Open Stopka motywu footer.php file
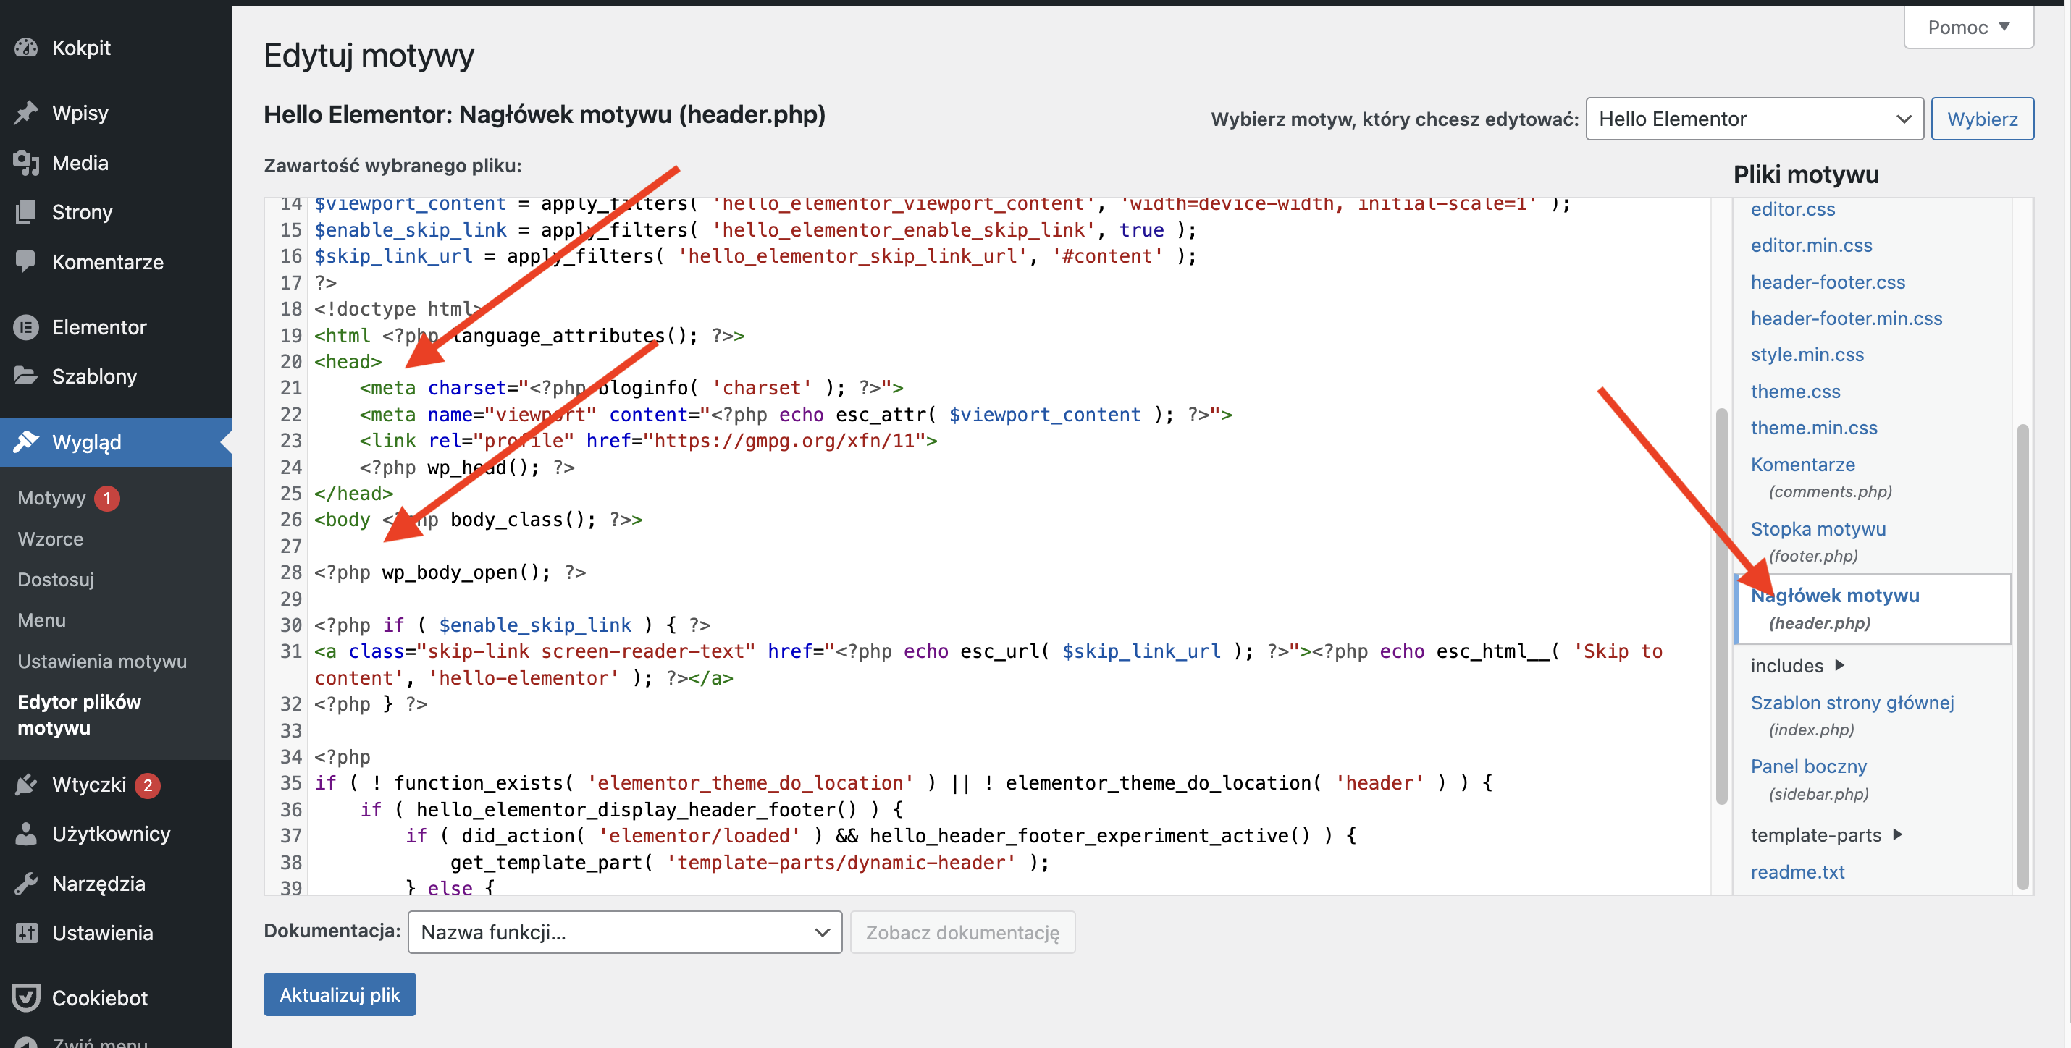The height and width of the screenshot is (1048, 2071). pyautogui.click(x=1818, y=541)
